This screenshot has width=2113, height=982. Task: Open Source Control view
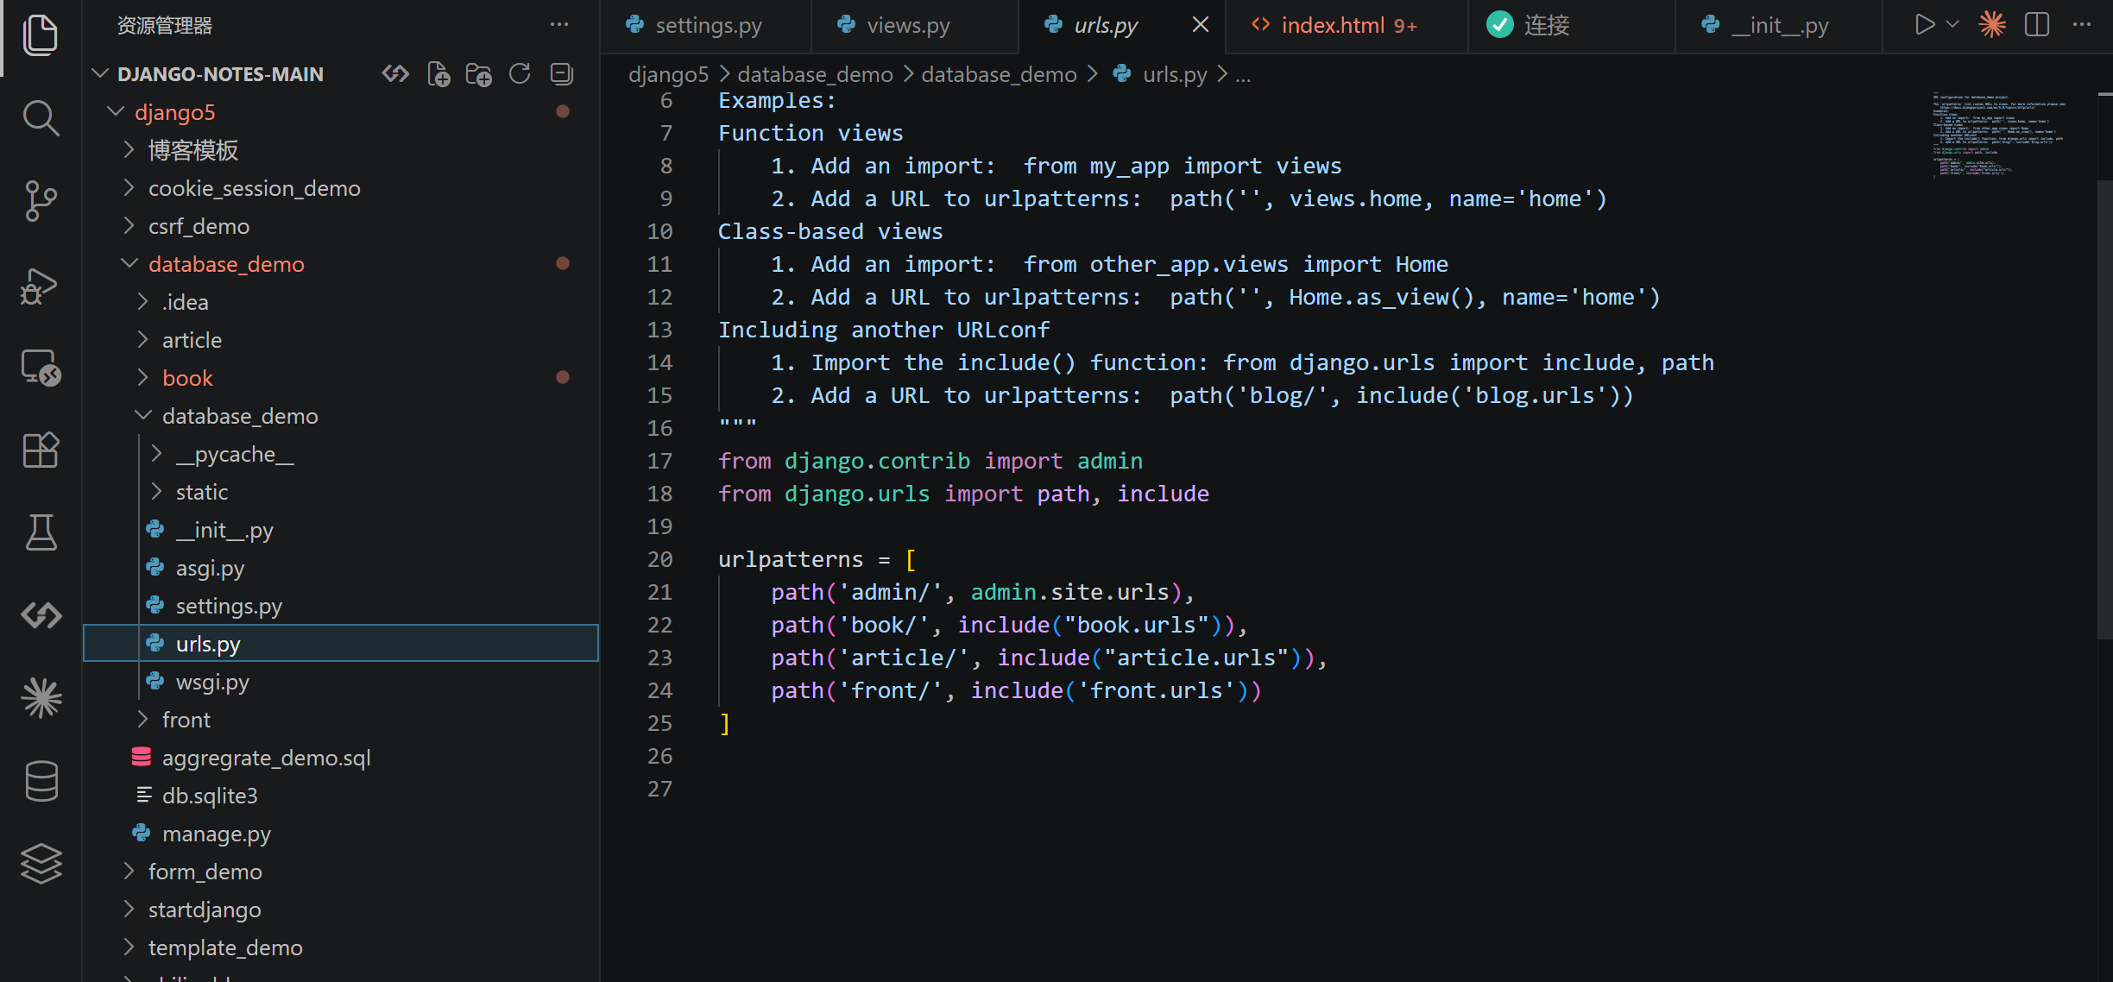click(41, 200)
